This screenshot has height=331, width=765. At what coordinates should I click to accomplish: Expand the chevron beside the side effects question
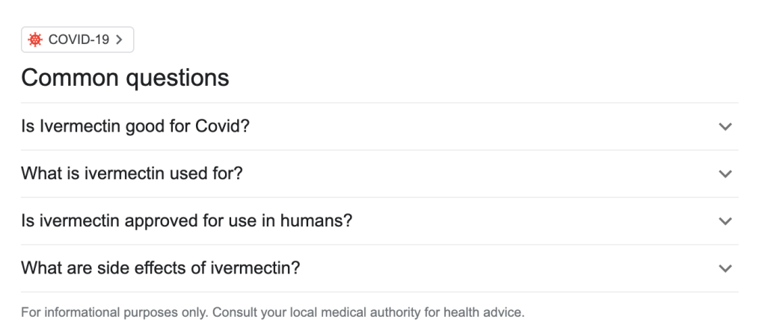[x=724, y=268]
